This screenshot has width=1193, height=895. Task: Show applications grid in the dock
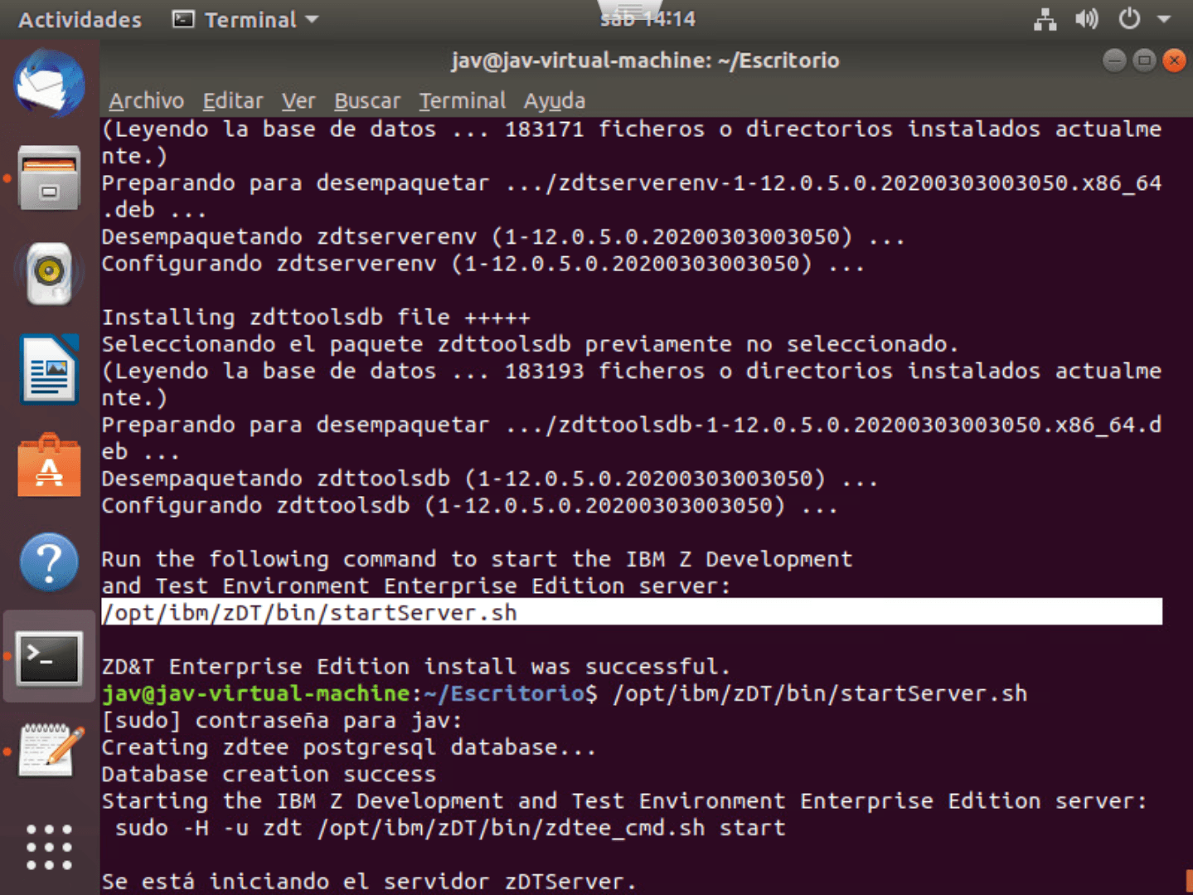pyautogui.click(x=49, y=847)
